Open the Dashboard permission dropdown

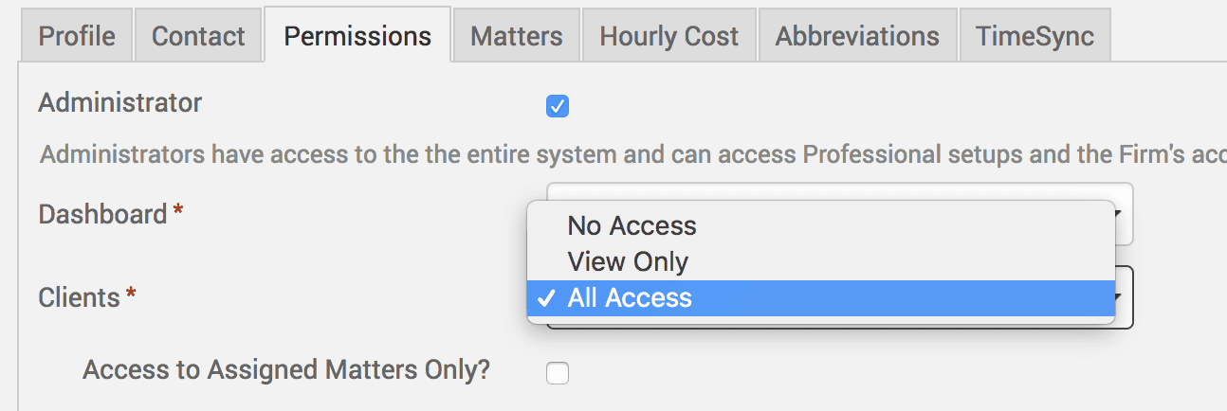1123,214
